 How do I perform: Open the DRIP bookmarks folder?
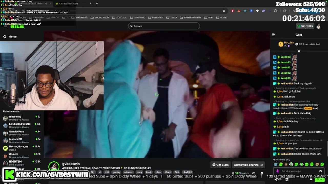209,18
